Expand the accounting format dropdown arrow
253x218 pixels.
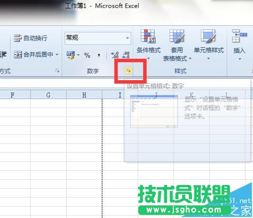pyautogui.click(x=78, y=55)
